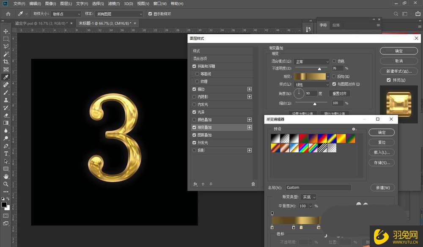Open gradient picker dropdown arrow
This screenshot has width=423, height=247.
328,77
